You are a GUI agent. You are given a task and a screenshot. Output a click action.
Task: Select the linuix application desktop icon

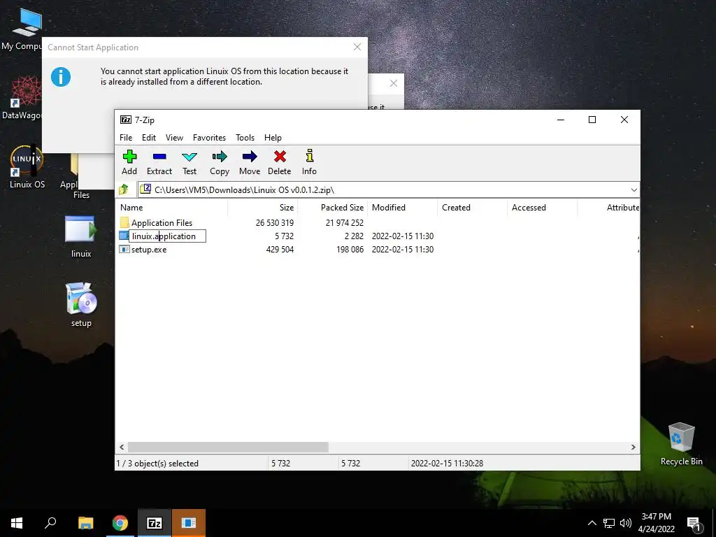(x=81, y=236)
